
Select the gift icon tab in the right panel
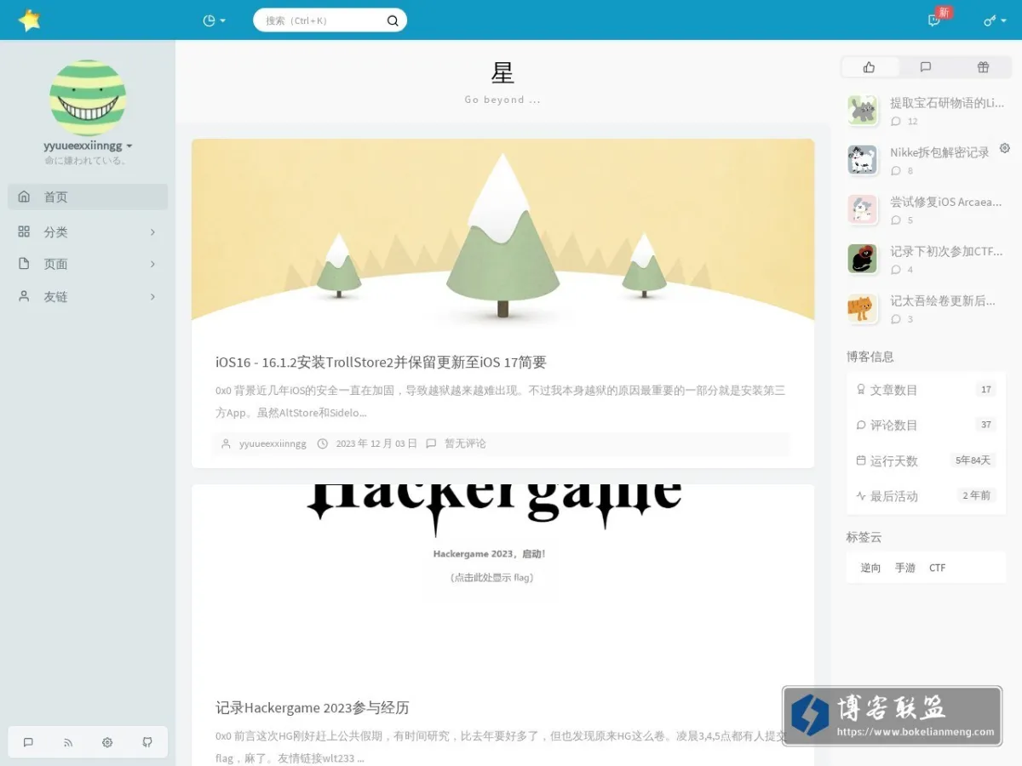pos(983,67)
